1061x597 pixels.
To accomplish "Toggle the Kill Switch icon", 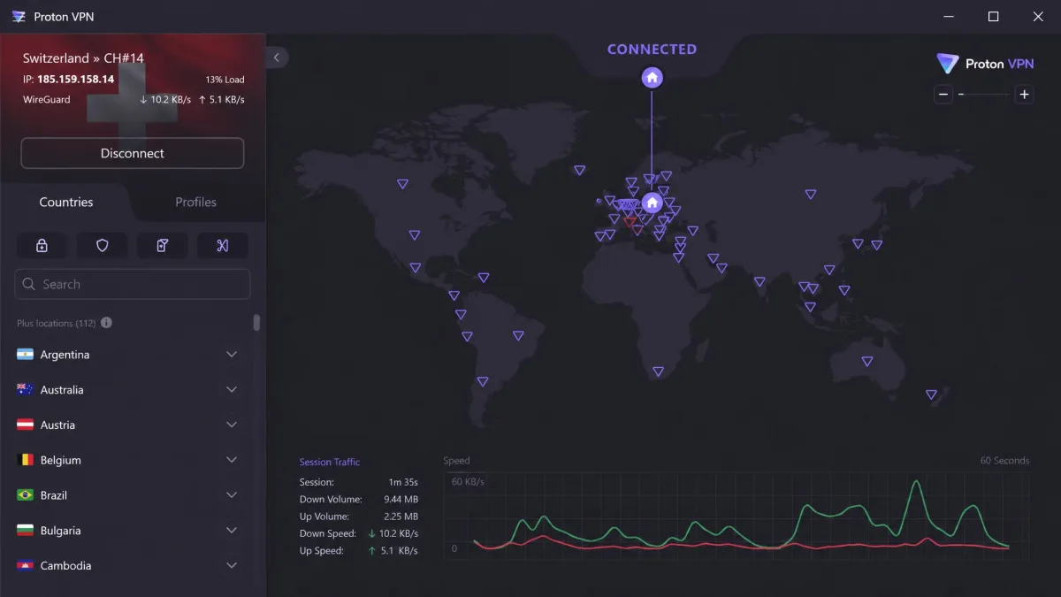I will point(162,246).
